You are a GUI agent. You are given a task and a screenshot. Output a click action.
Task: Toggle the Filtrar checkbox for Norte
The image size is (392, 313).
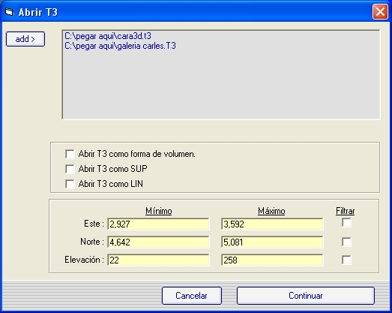click(x=346, y=242)
